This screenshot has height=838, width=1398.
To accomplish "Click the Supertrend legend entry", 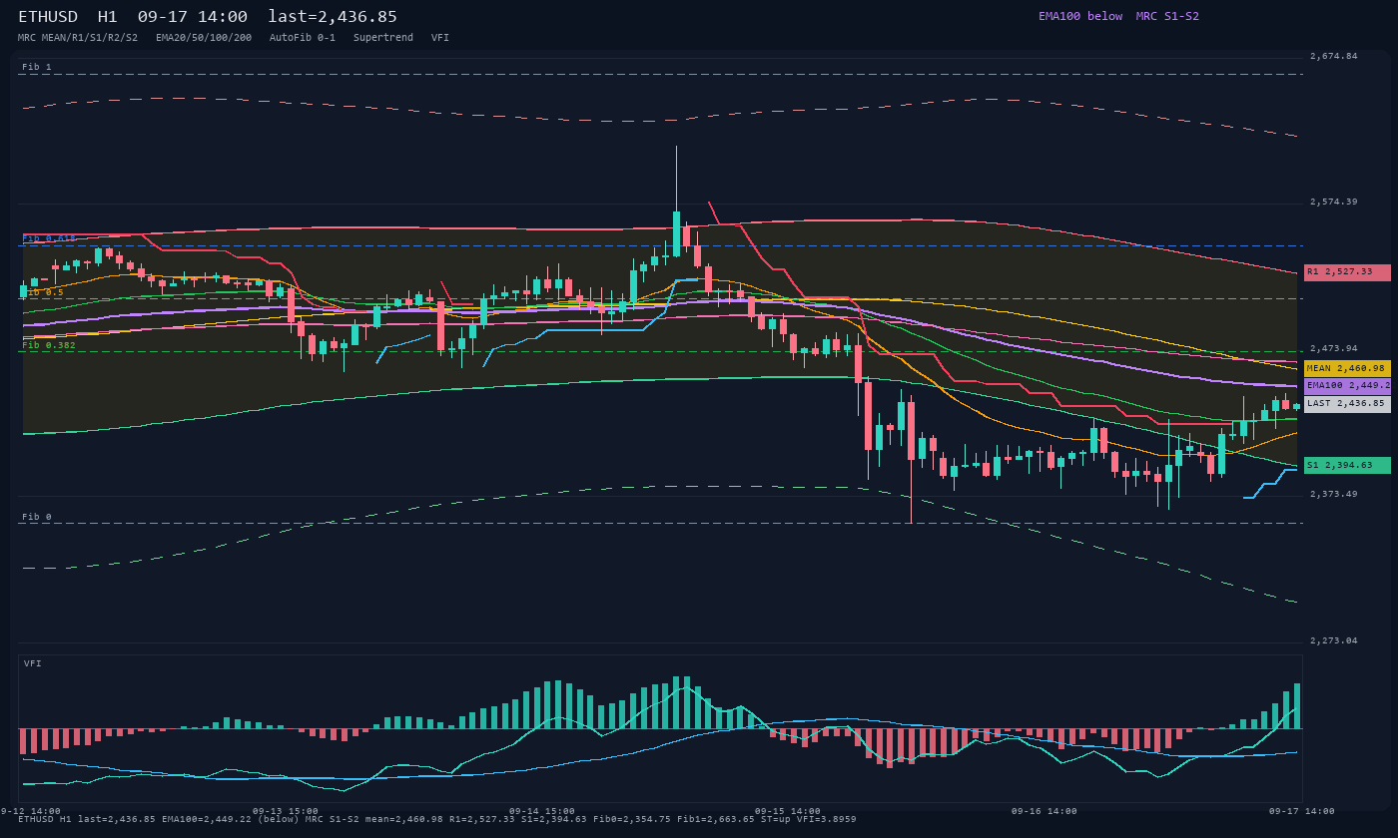I will (x=383, y=38).
